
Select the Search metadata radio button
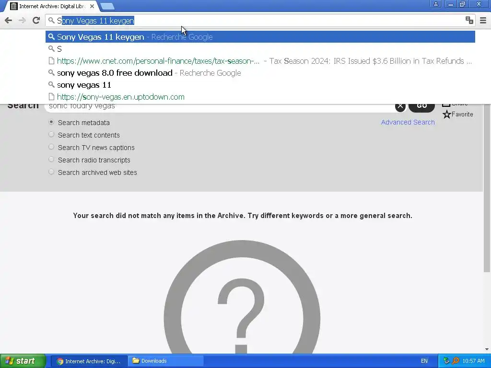click(x=51, y=122)
